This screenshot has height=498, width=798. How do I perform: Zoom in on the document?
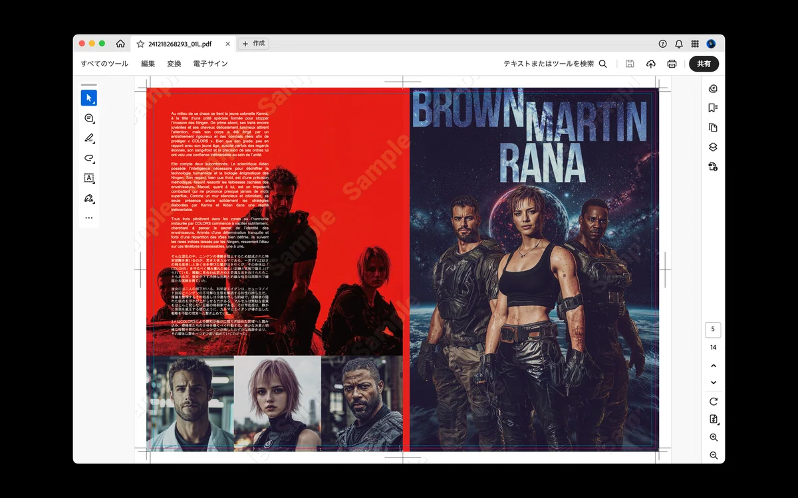[x=714, y=438]
